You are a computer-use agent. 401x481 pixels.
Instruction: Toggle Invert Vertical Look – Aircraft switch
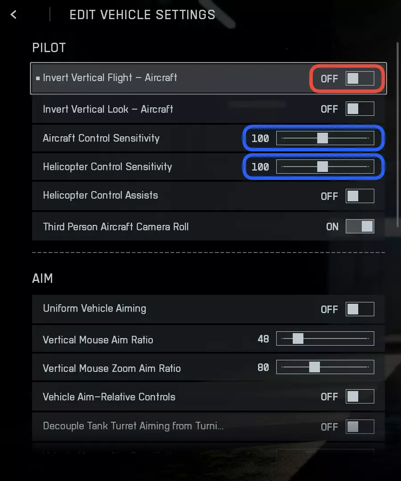[360, 109]
